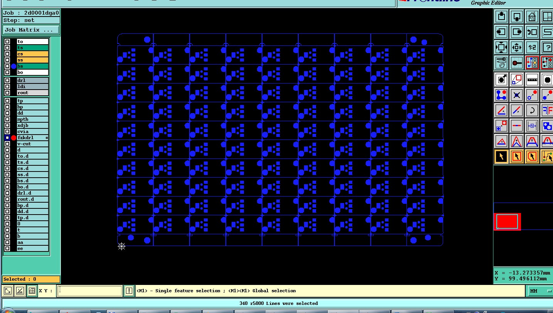Select the small red triangle tool
This screenshot has height=313, width=553.
[501, 141]
